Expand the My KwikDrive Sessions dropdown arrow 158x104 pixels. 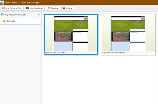(39, 15)
